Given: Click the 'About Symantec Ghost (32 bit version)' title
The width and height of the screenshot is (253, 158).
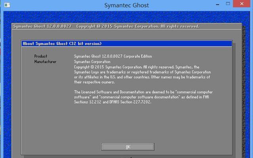Looking at the screenshot, I should 62,43.
